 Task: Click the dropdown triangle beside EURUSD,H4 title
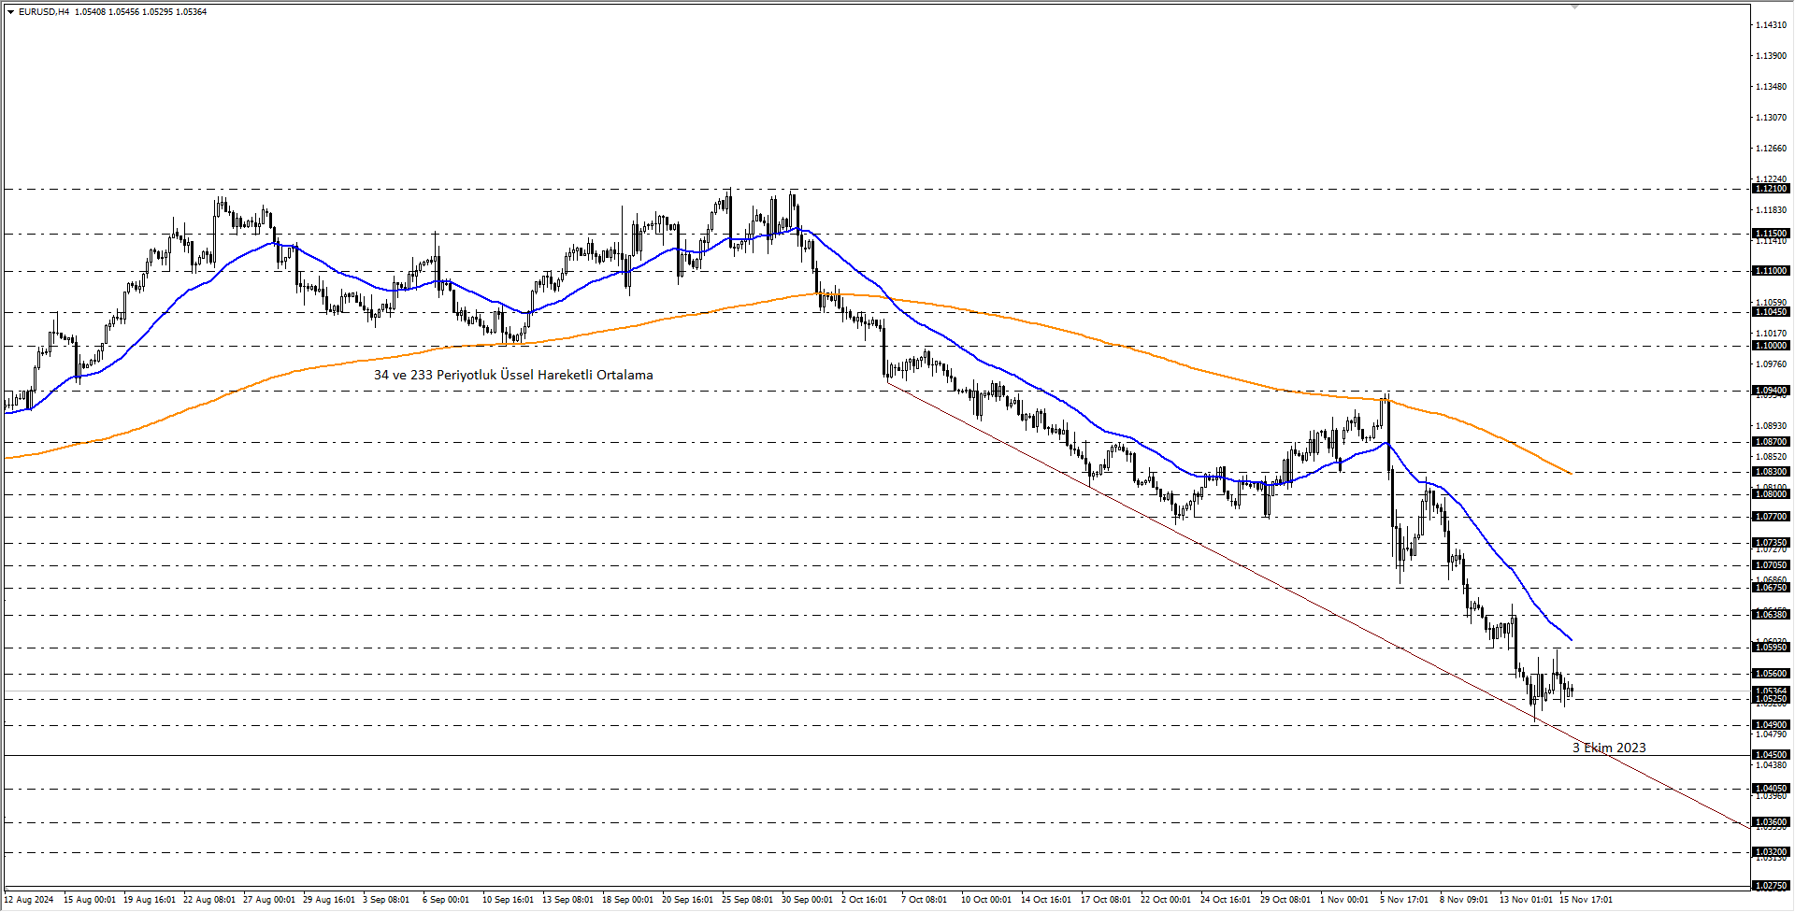coord(10,12)
